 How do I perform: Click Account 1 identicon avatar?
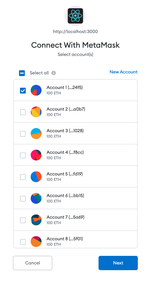point(36,90)
